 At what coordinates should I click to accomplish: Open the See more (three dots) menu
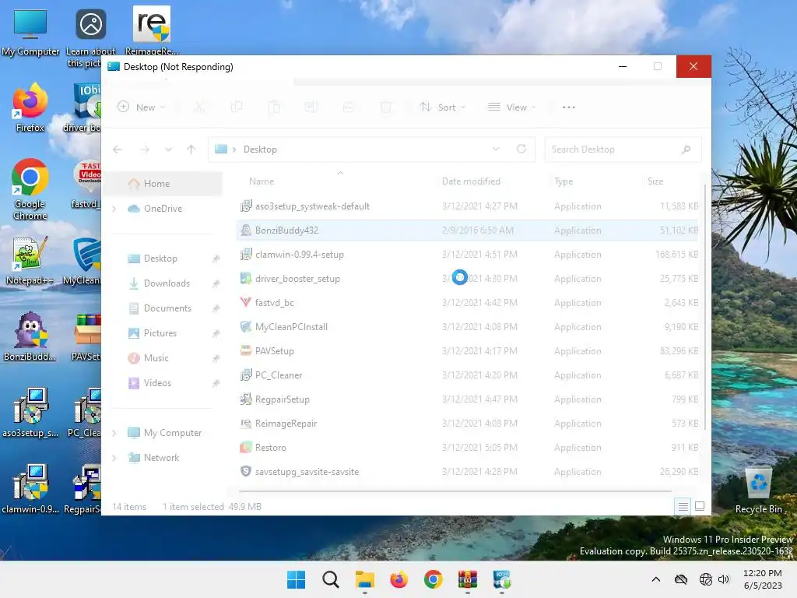569,107
